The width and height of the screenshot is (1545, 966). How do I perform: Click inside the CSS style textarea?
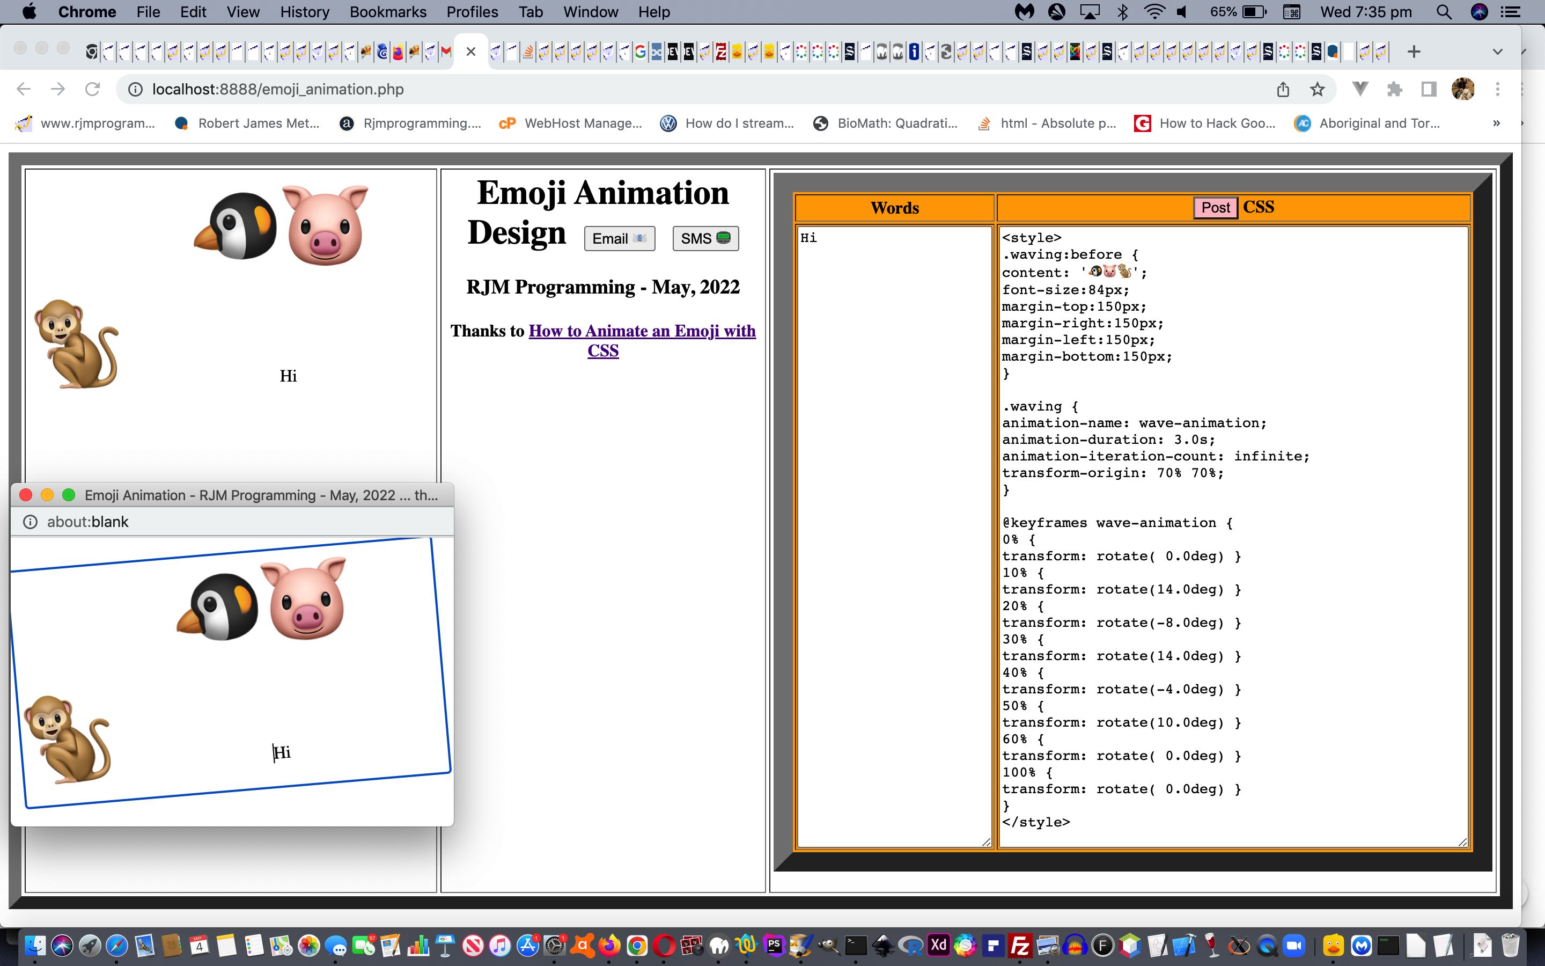[1233, 537]
